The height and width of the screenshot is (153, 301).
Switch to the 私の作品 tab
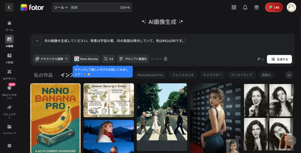pos(44,75)
